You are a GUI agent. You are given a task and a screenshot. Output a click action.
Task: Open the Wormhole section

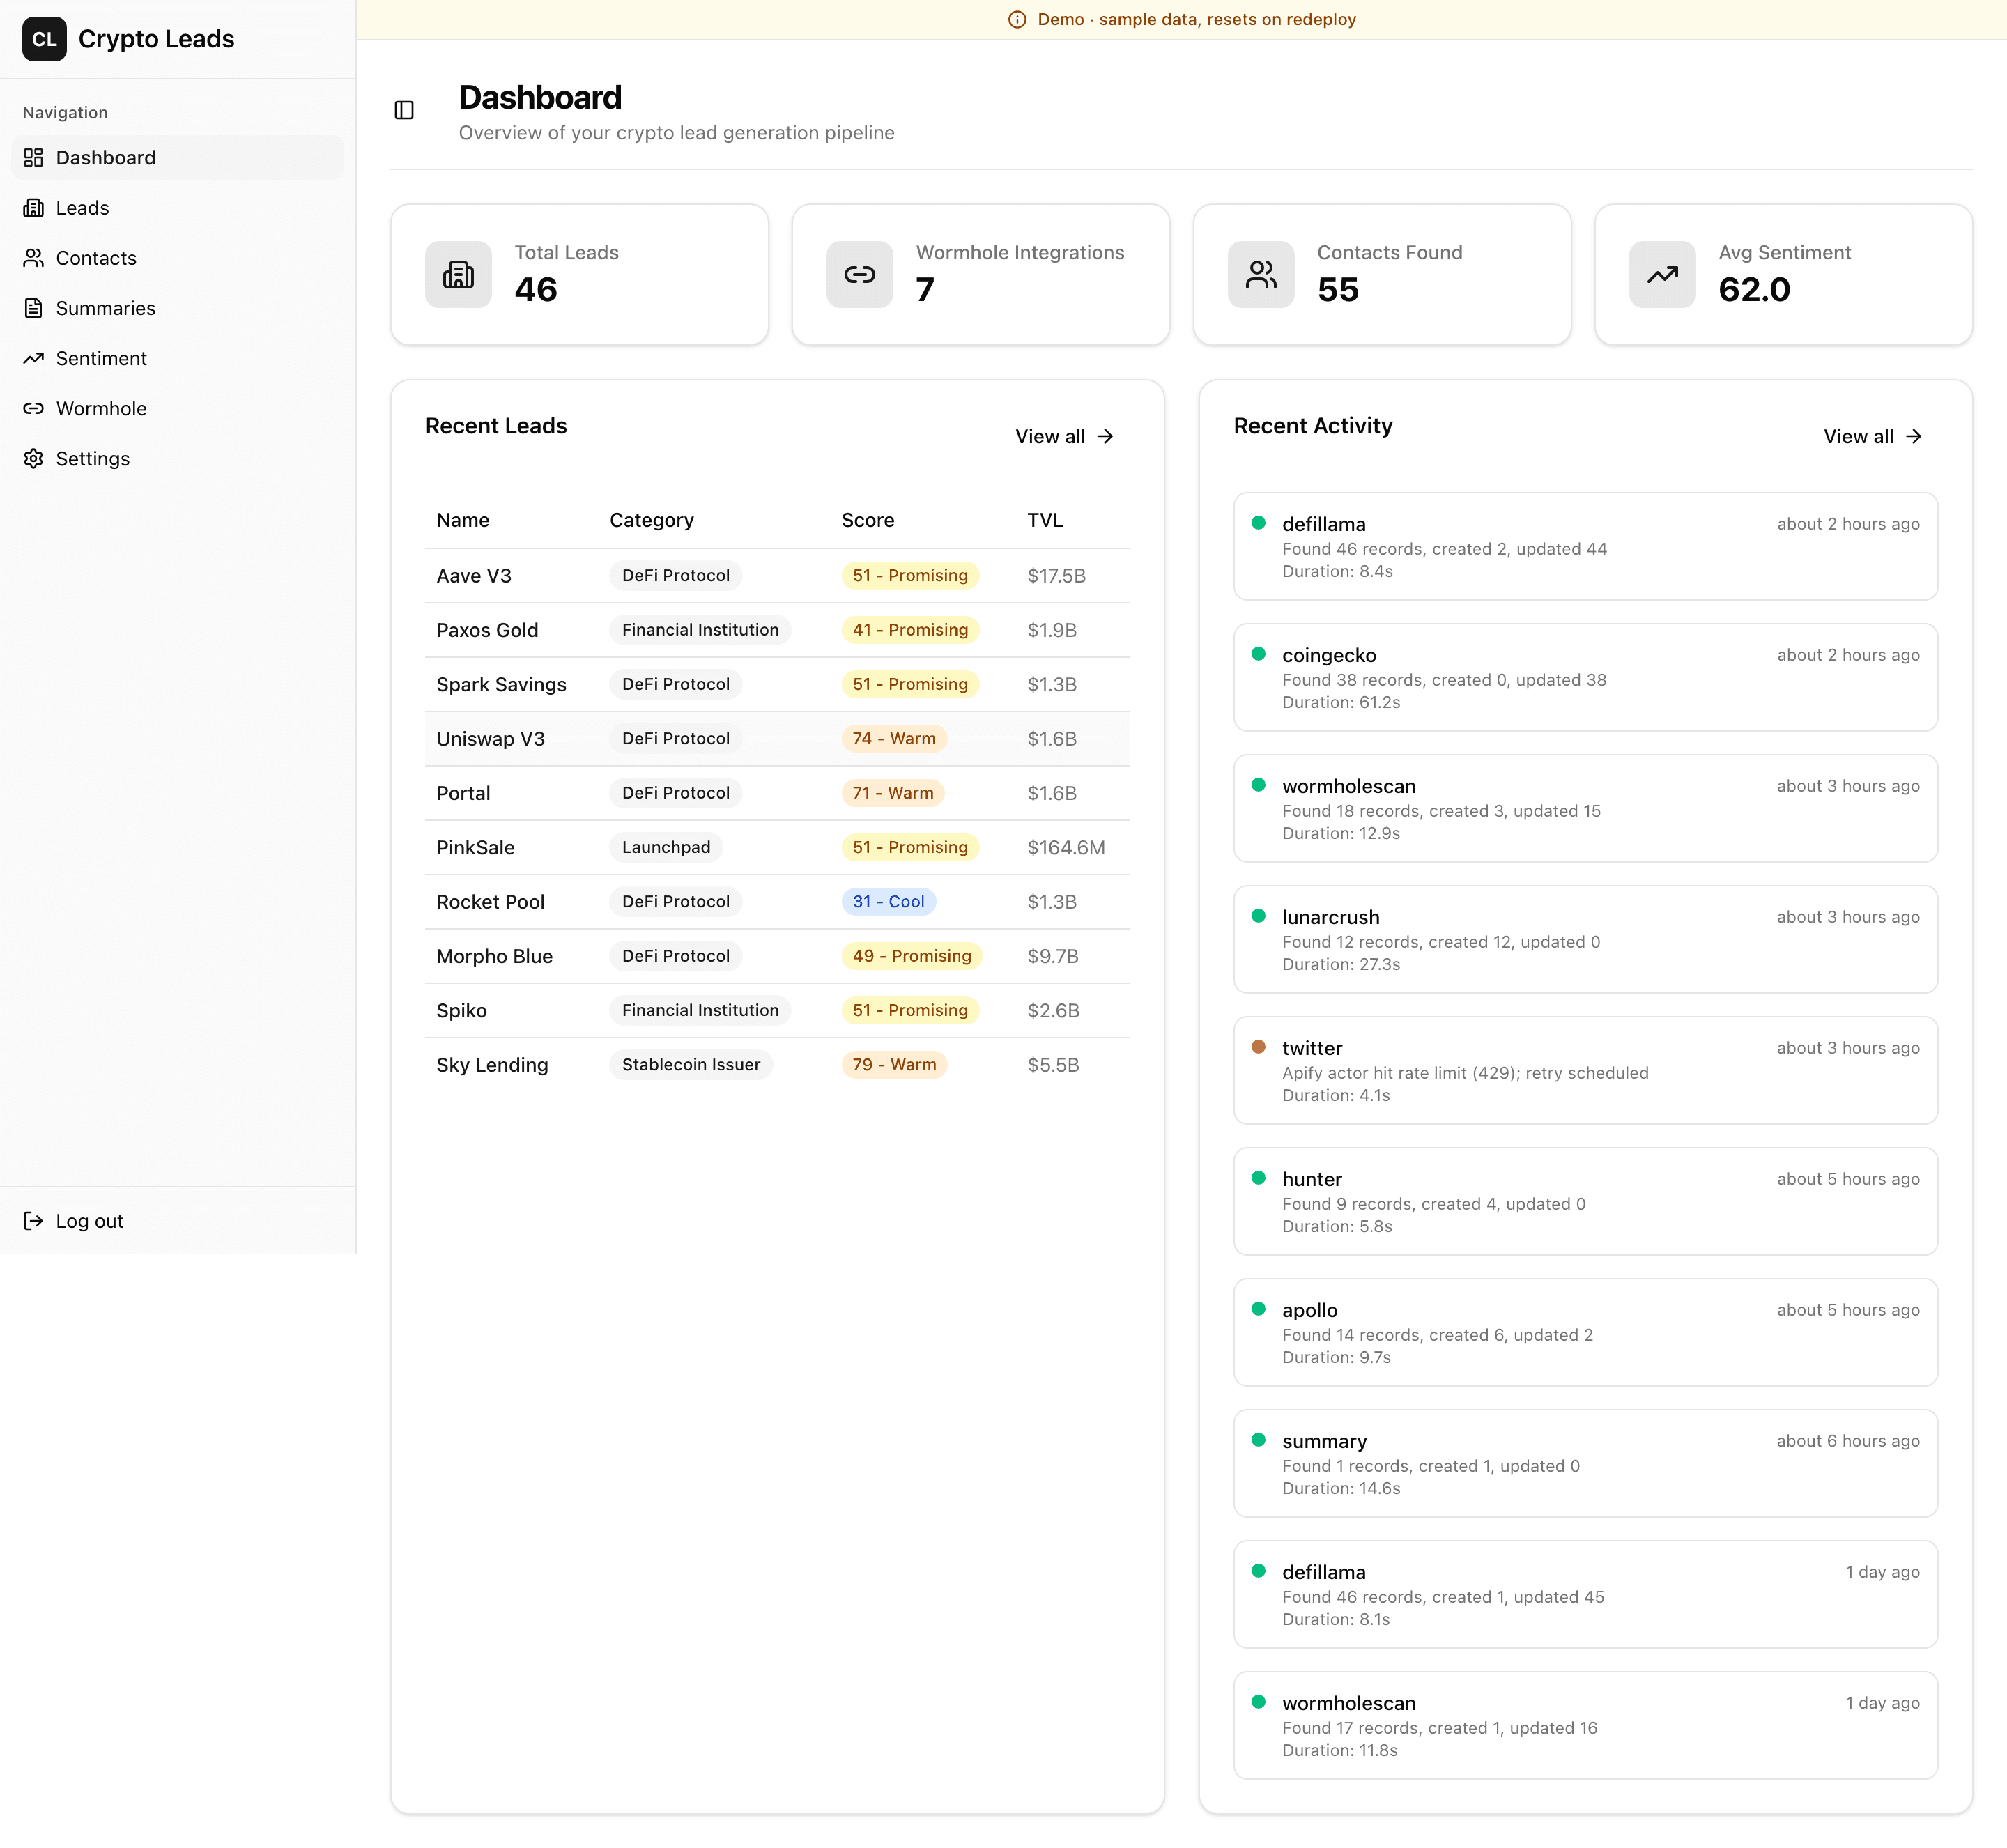177,408
